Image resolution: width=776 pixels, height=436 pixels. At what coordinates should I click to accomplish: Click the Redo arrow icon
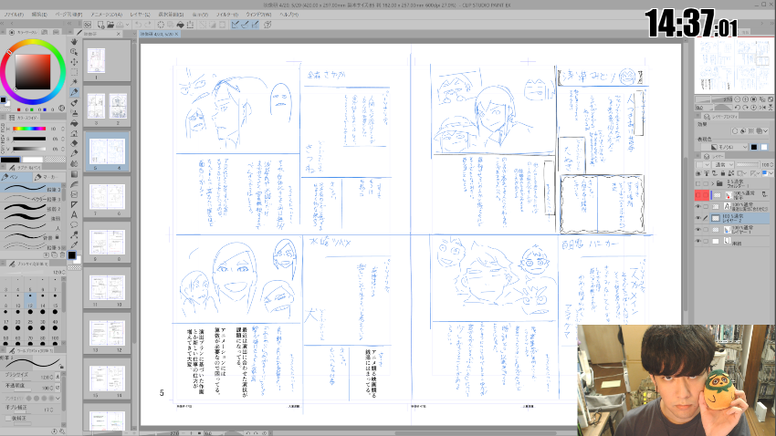[148, 25]
